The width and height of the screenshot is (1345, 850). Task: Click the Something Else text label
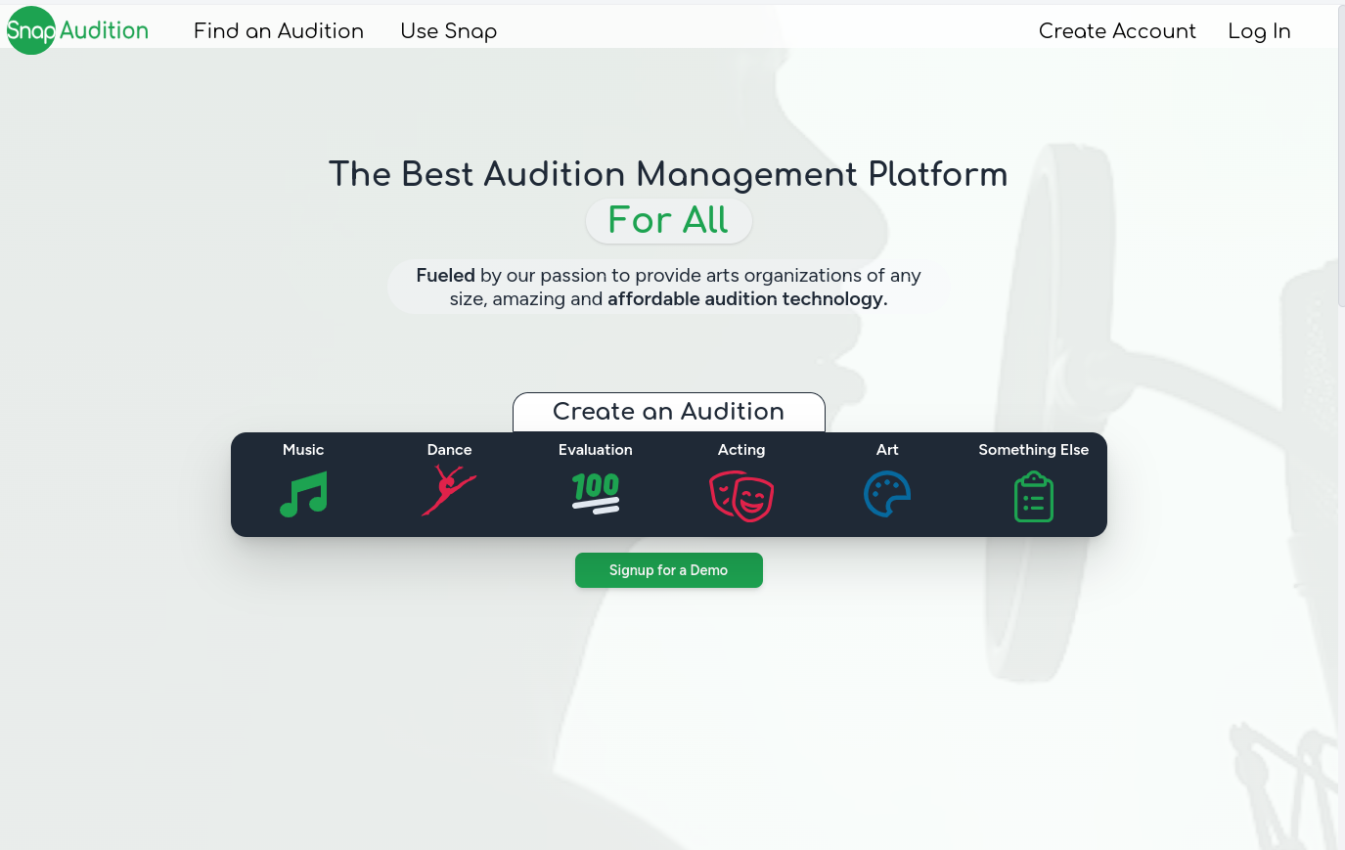[x=1033, y=450]
